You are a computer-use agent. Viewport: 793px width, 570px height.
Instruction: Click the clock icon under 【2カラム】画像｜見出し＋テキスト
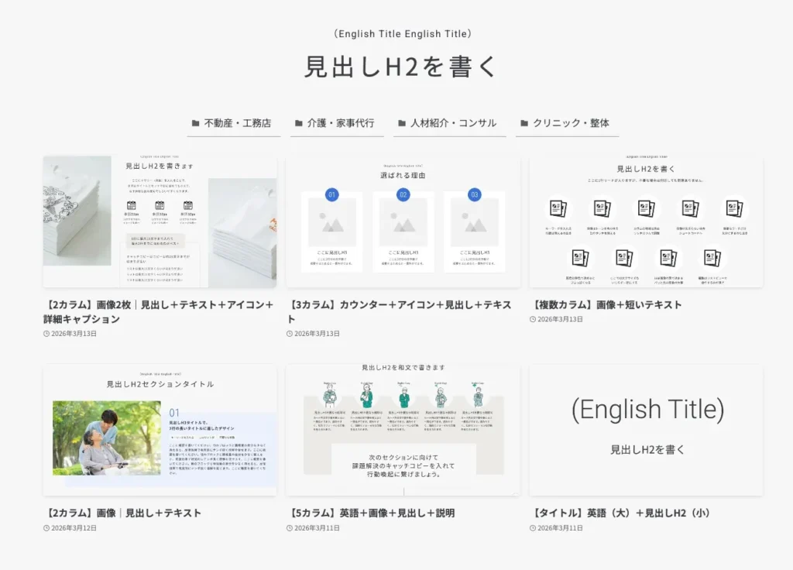(48, 527)
